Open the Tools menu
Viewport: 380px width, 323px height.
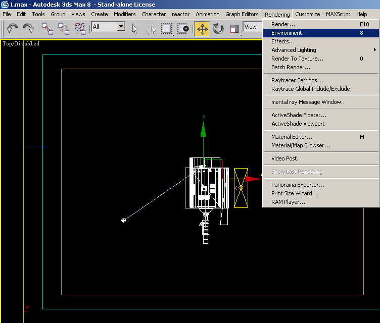click(38, 14)
